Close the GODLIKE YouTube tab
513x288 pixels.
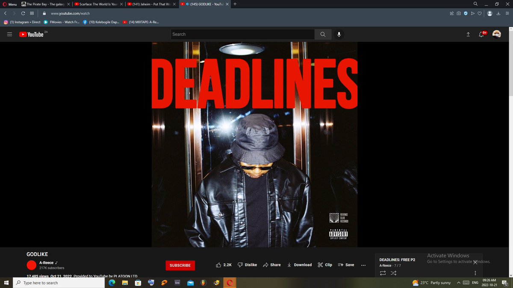pos(227,4)
